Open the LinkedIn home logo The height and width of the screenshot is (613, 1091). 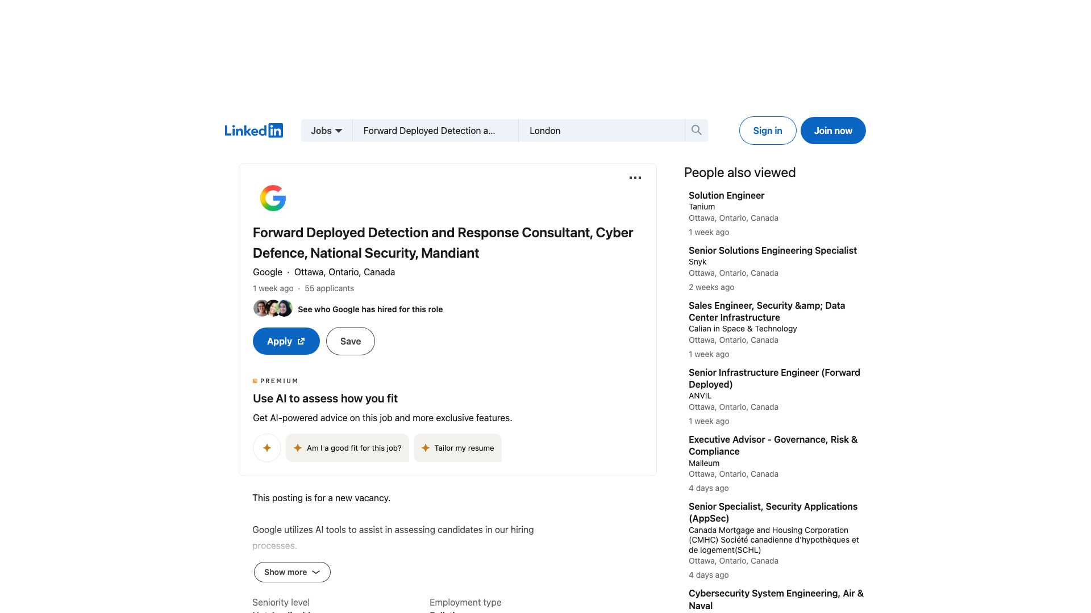pos(253,131)
